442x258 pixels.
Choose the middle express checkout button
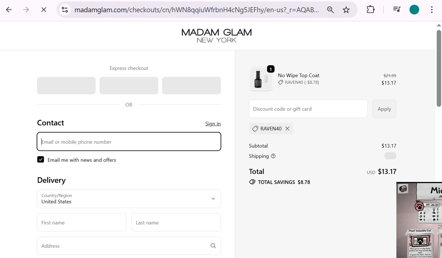[x=129, y=86]
